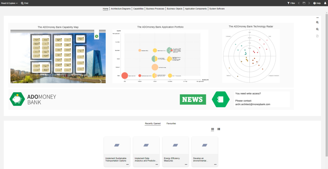
Task: Open Help from the top toolbar
Action: coord(317,3)
